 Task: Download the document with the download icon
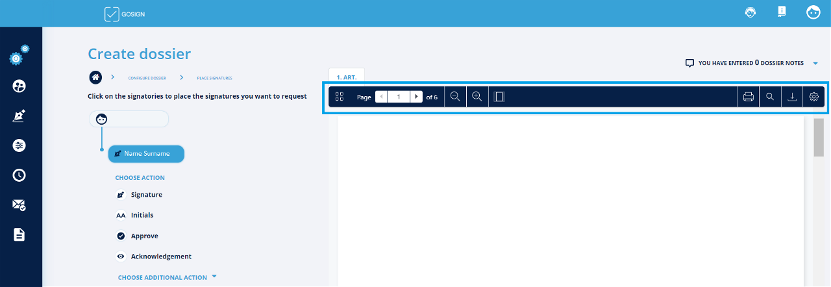792,97
